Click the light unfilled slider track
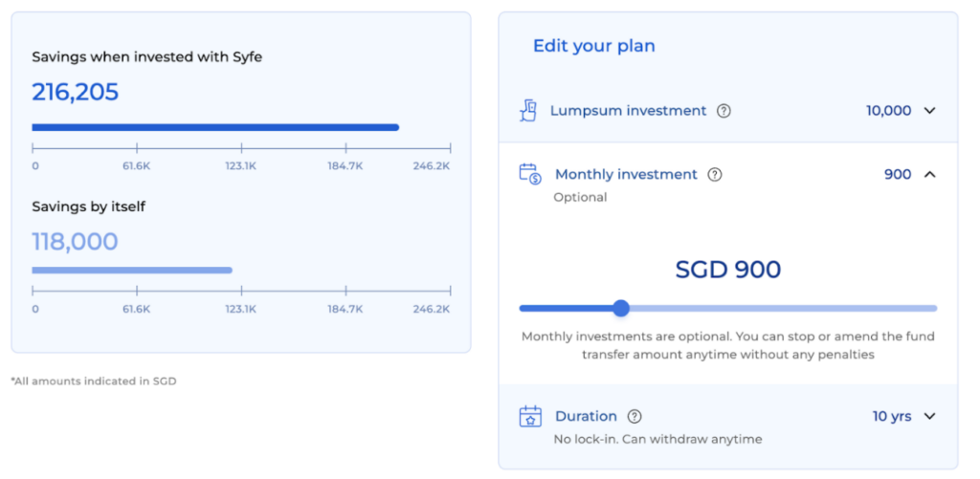 click(x=783, y=308)
